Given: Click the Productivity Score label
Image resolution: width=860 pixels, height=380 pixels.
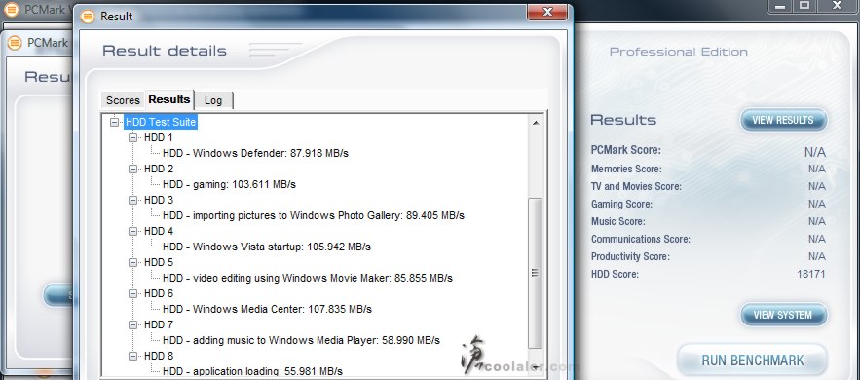Looking at the screenshot, I should point(630,257).
